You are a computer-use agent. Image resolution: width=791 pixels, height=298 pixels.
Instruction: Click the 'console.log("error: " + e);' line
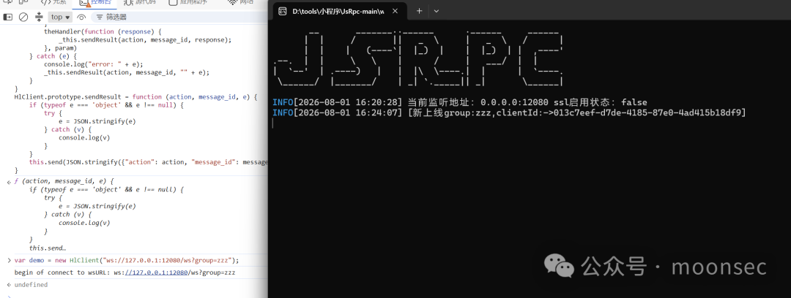[x=93, y=64]
